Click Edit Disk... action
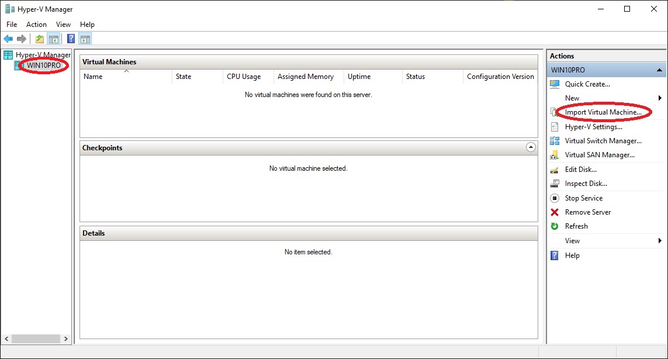The width and height of the screenshot is (668, 359). click(x=581, y=170)
